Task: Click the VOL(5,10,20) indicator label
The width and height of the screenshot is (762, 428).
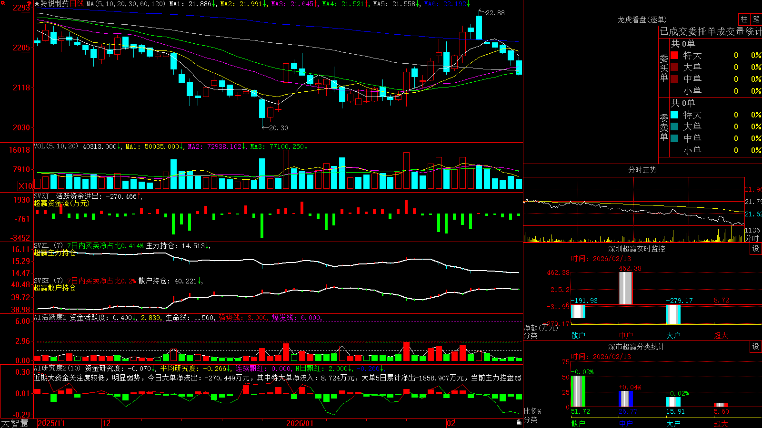Action: pos(56,146)
